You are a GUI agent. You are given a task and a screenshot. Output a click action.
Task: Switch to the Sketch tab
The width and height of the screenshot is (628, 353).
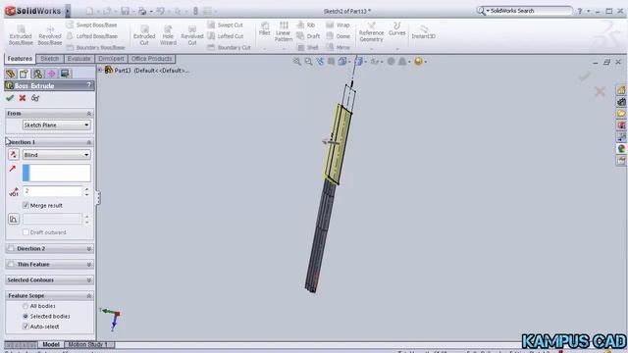(x=50, y=59)
